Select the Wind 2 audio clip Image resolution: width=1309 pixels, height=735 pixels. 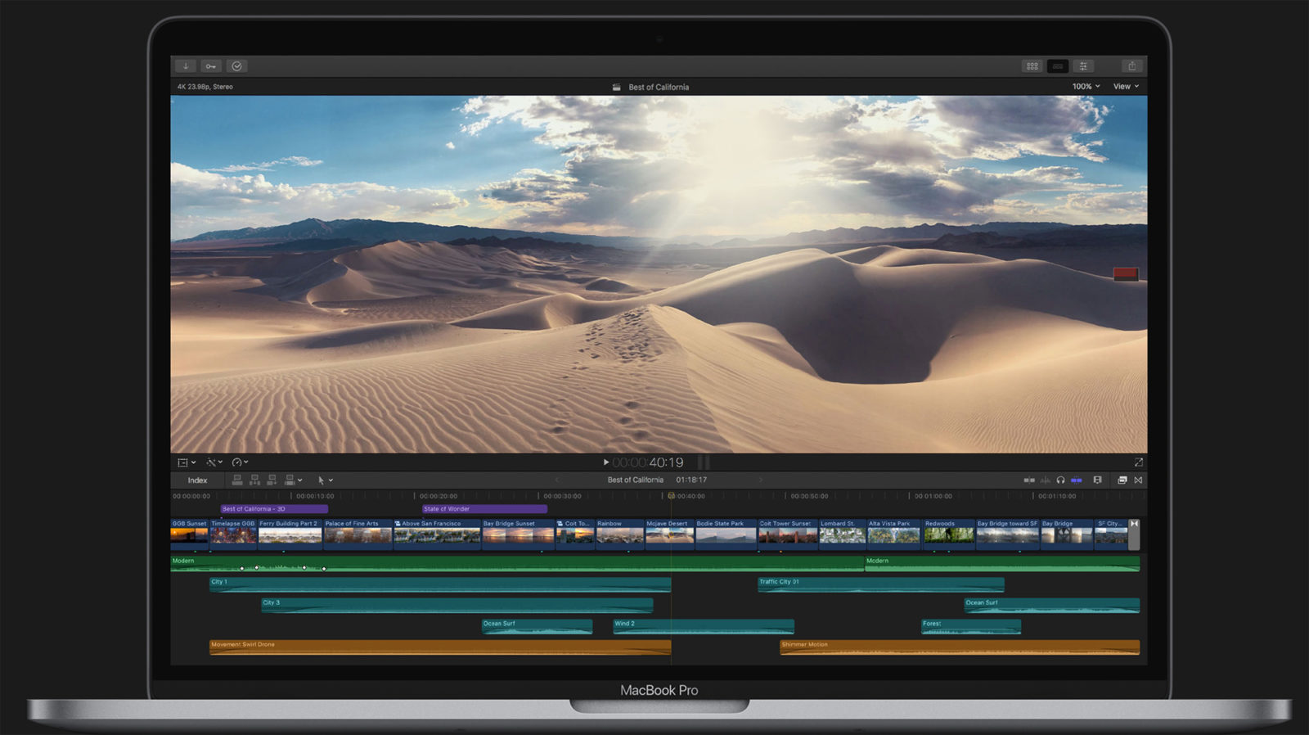(704, 626)
